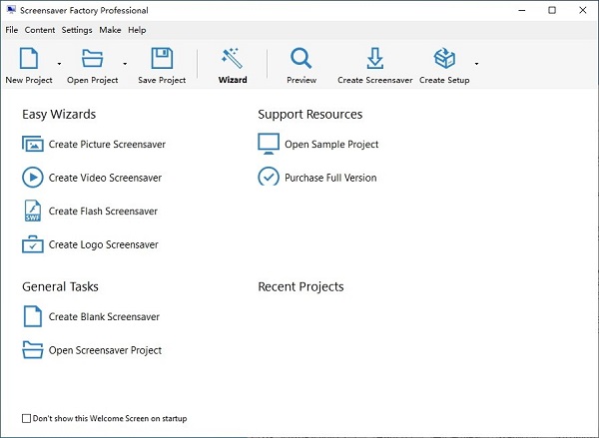Click the Create Video Screensaver link
599x438 pixels.
(x=105, y=178)
